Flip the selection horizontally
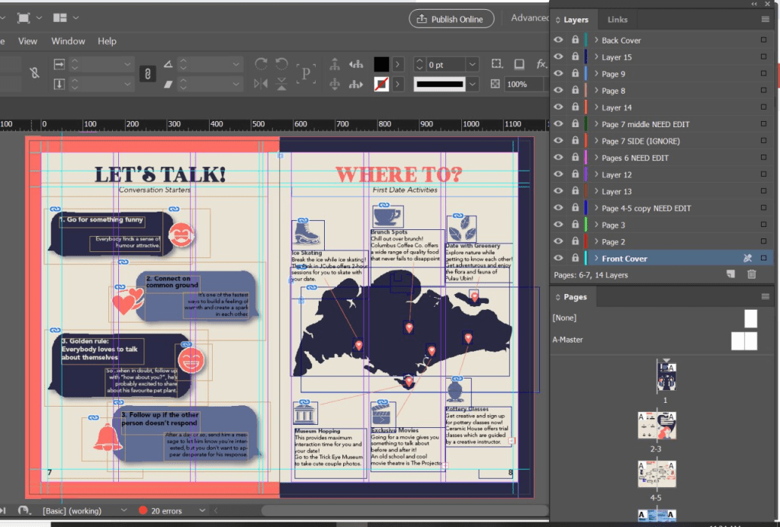The height and width of the screenshot is (527, 780). [x=262, y=84]
